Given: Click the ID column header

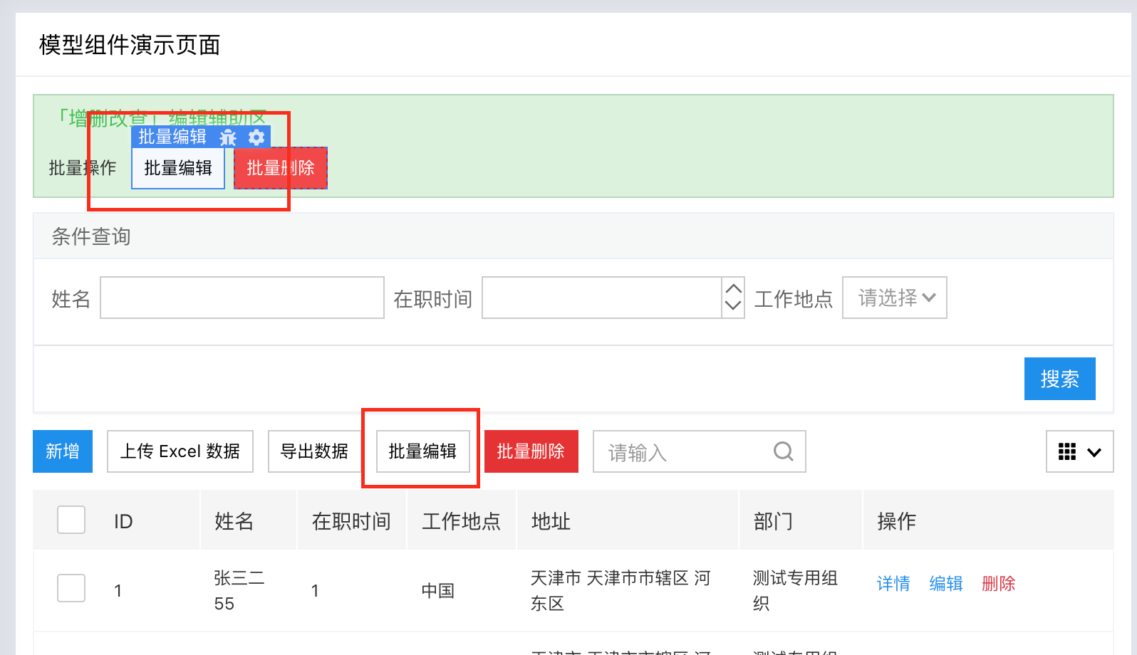Looking at the screenshot, I should click(123, 522).
